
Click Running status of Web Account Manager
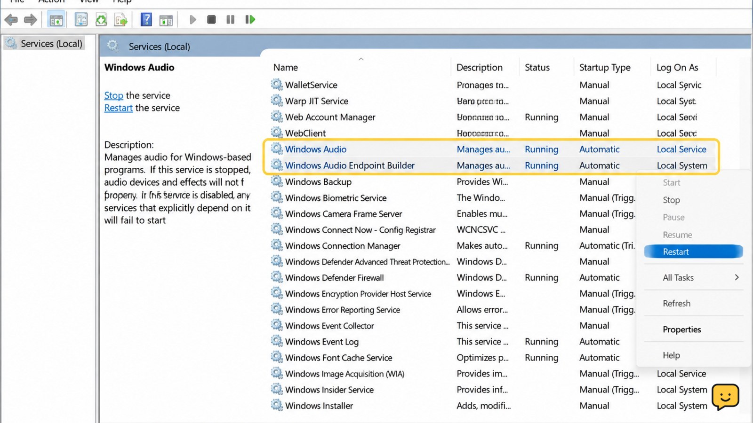[541, 117]
